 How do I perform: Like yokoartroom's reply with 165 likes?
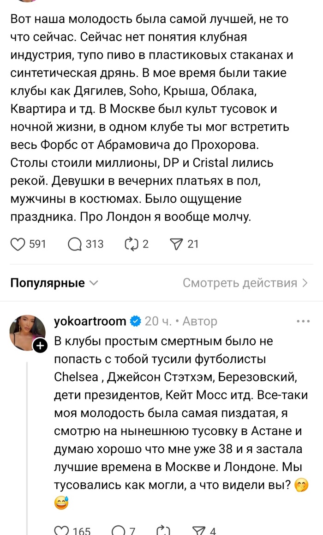tap(61, 530)
